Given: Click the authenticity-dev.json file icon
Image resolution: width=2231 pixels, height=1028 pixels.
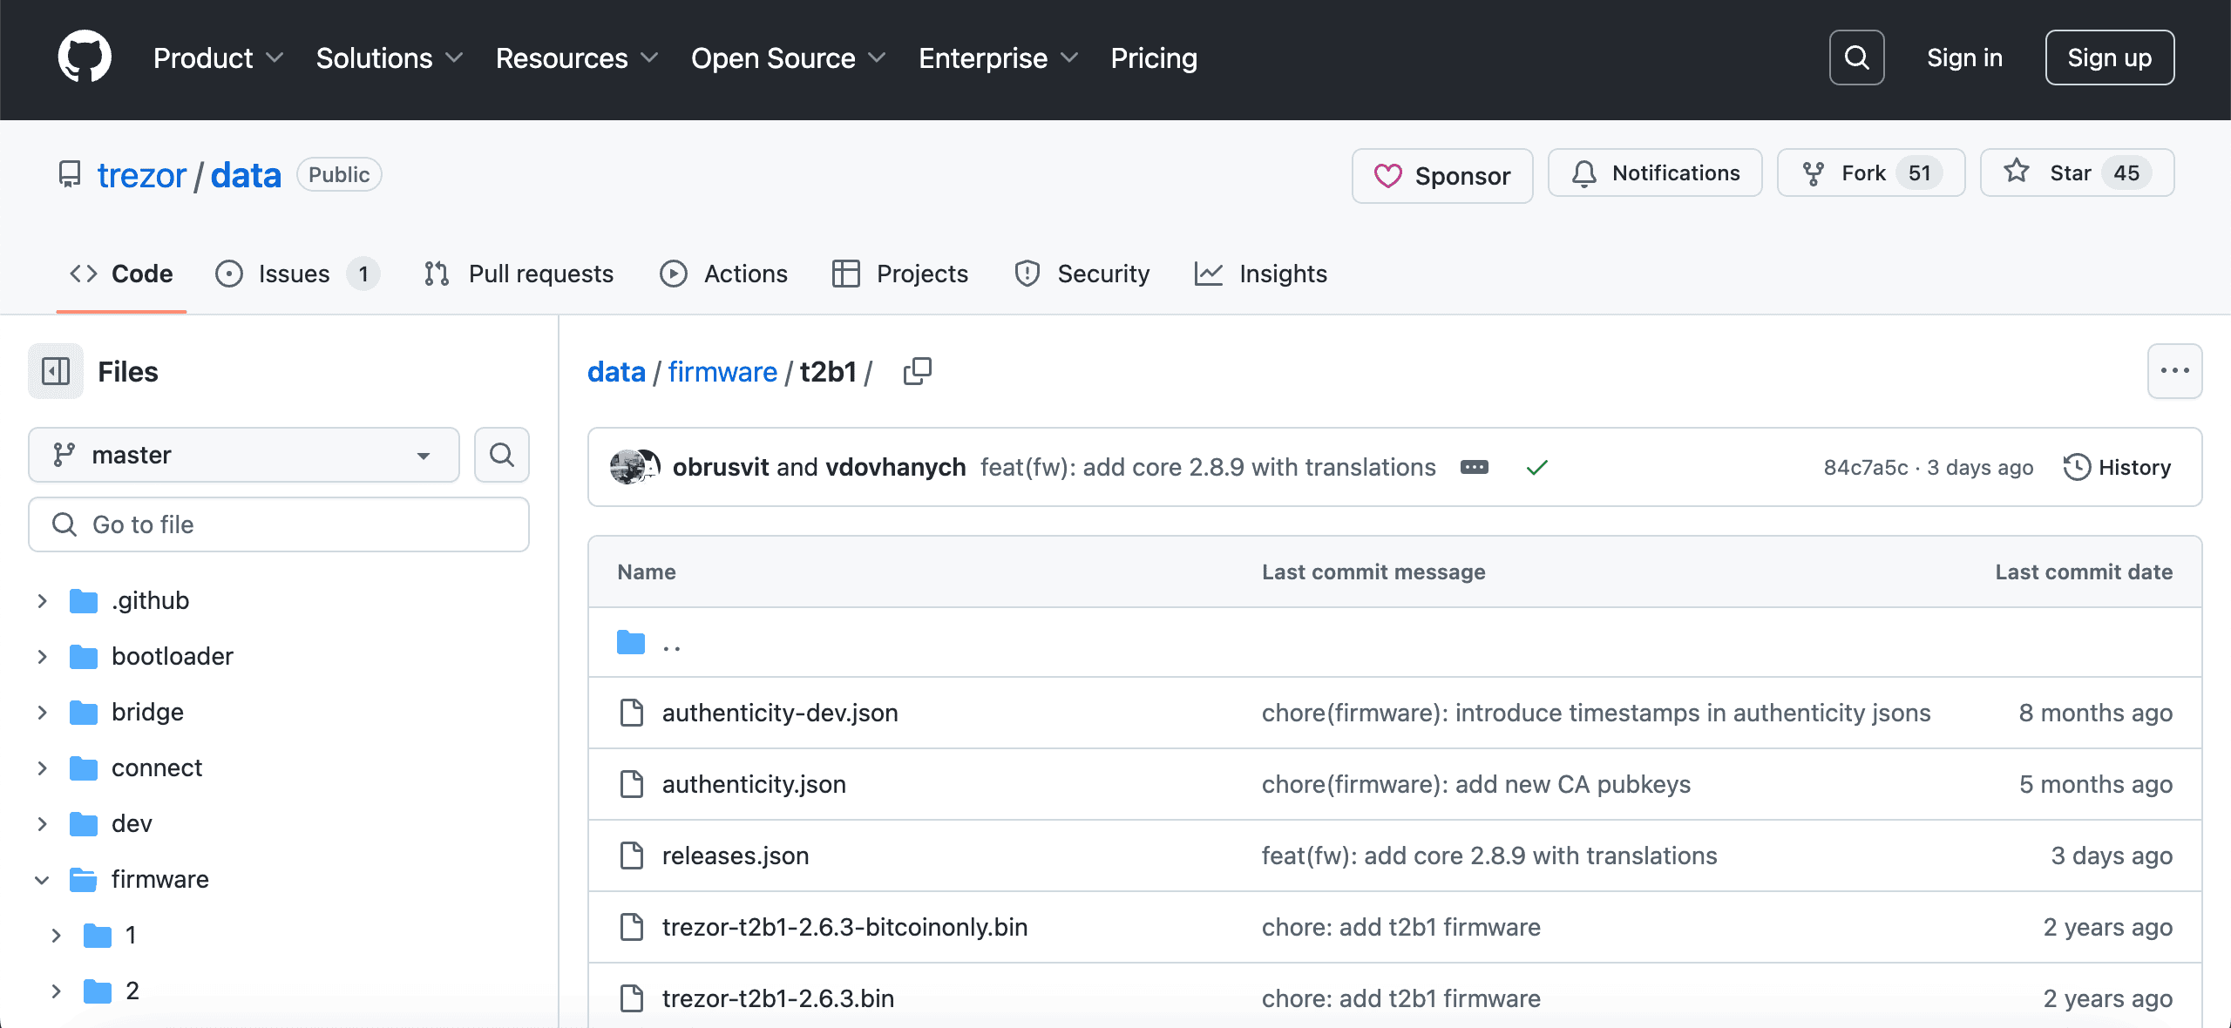Looking at the screenshot, I should 631,713.
